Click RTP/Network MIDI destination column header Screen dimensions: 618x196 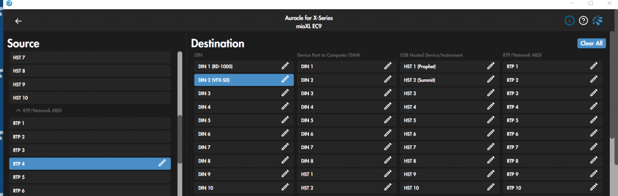(522, 55)
